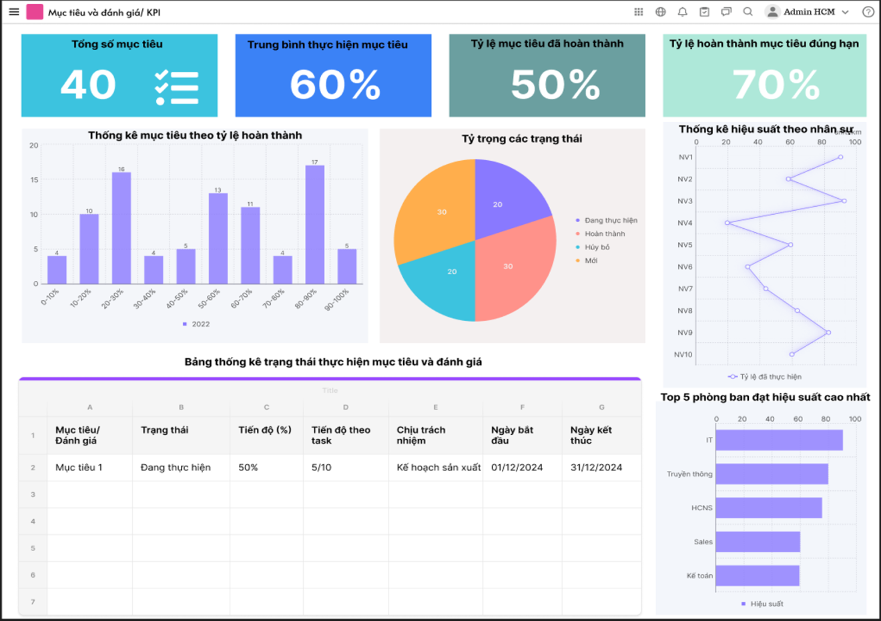Open the apps grid launcher
Image resolution: width=881 pixels, height=621 pixels.
(638, 12)
